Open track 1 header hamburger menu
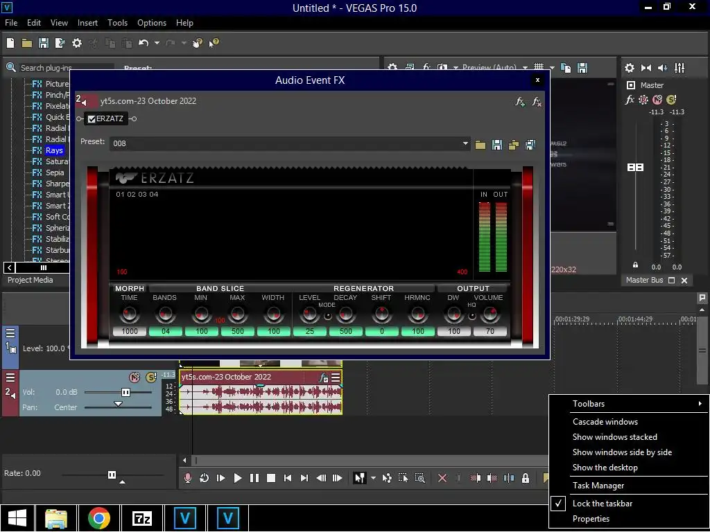Image resolution: width=710 pixels, height=532 pixels. [x=10, y=333]
